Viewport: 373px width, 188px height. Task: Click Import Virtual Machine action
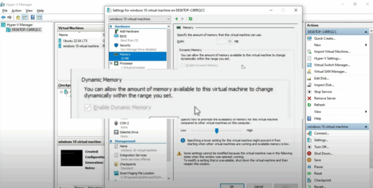point(332,52)
